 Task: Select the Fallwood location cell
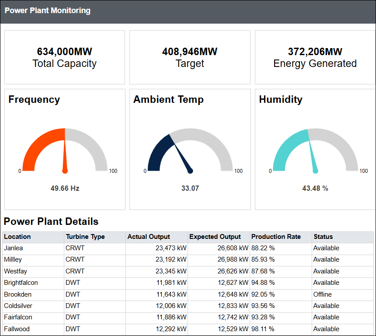pyautogui.click(x=33, y=329)
